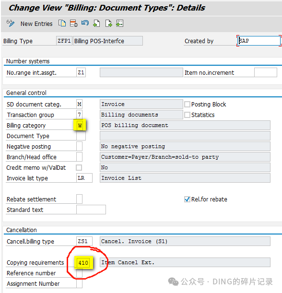The image size is (282, 293).
Task: Click the Undo Change icon
Action: point(85,23)
